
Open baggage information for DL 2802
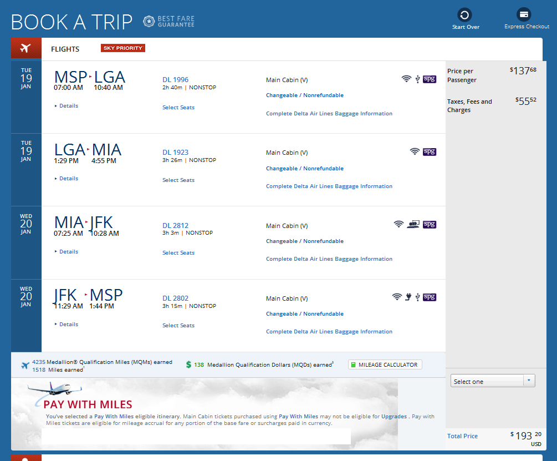point(329,332)
